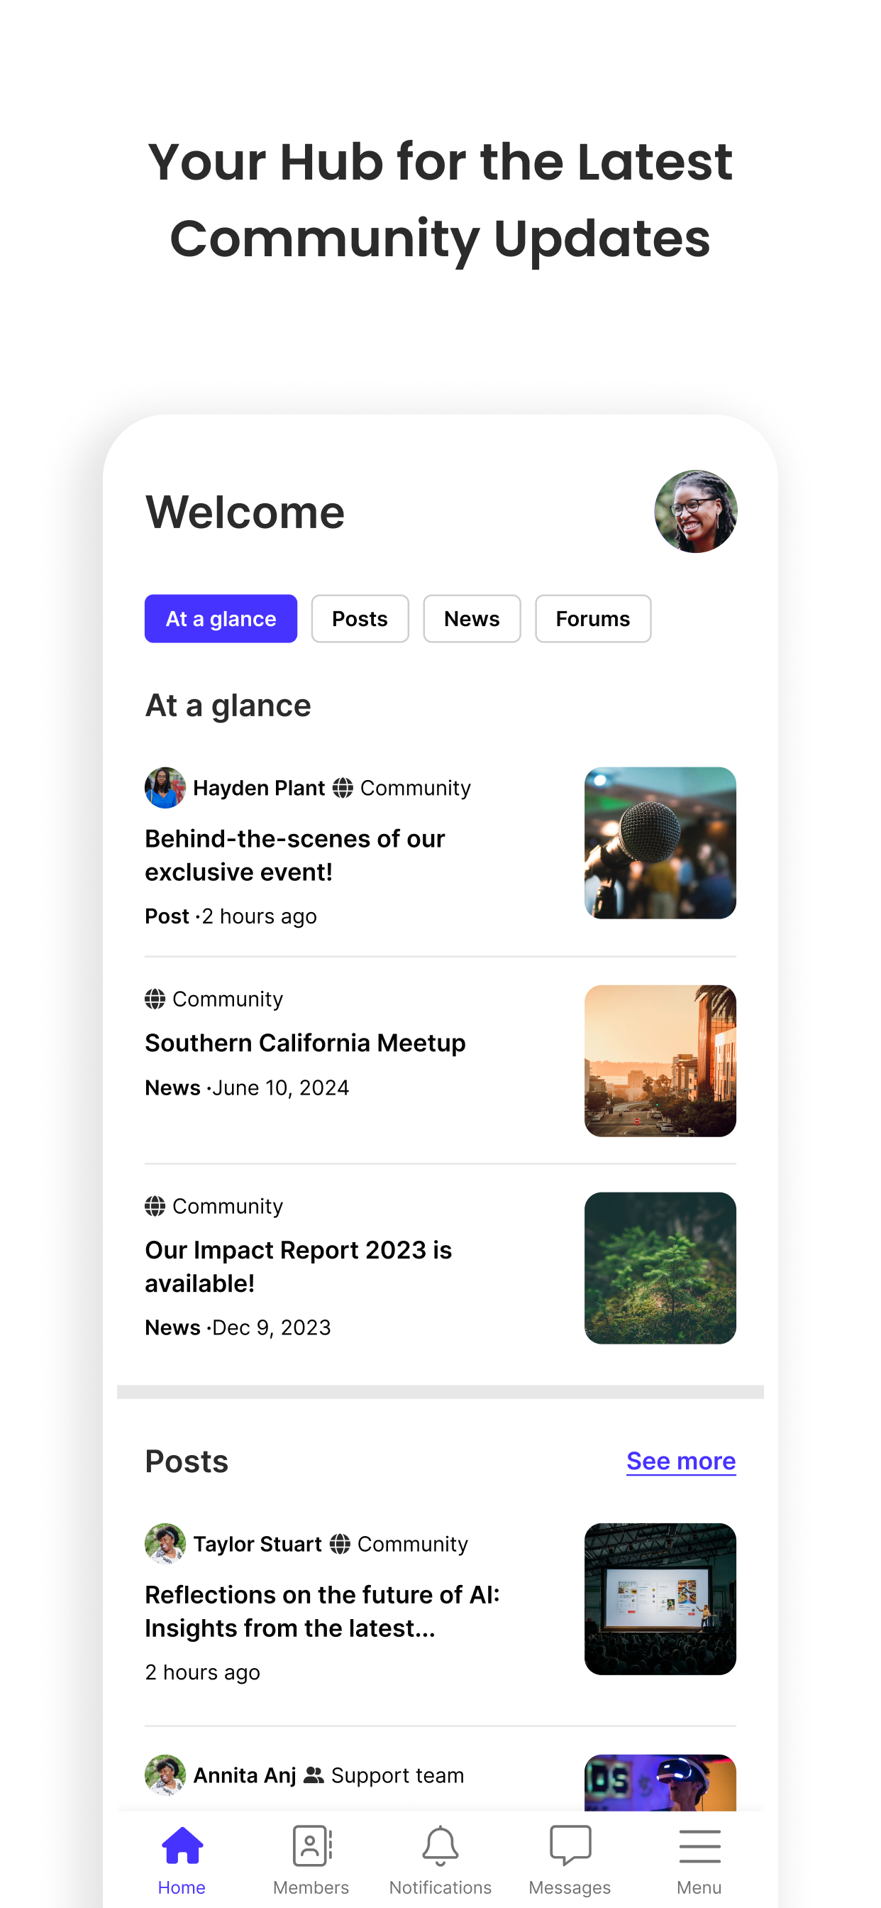Click 'Posts' section heading
Image resolution: width=881 pixels, height=1908 pixels.
point(187,1462)
